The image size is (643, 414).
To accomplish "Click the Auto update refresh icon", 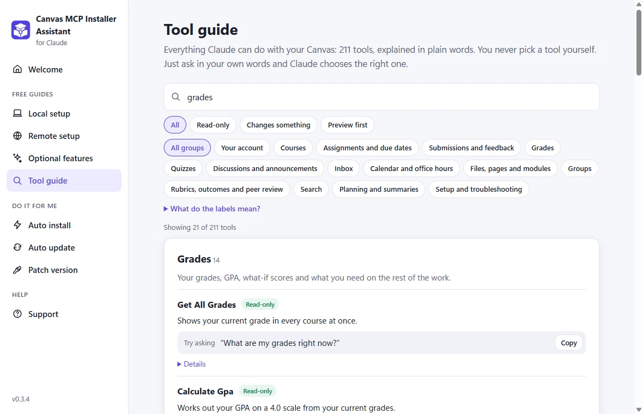I will (x=17, y=247).
